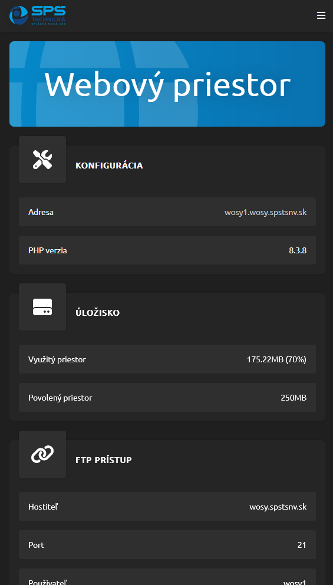
Task: Click the Využitý priestor row
Action: click(x=167, y=359)
